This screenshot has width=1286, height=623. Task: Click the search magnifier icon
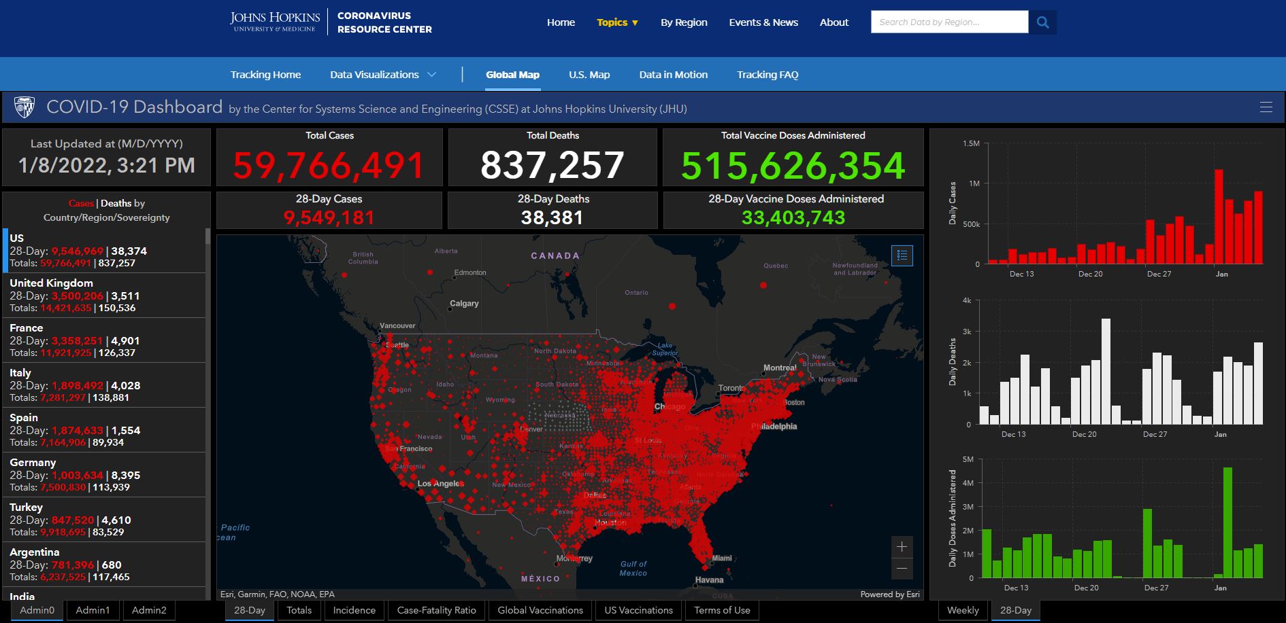[x=1042, y=22]
